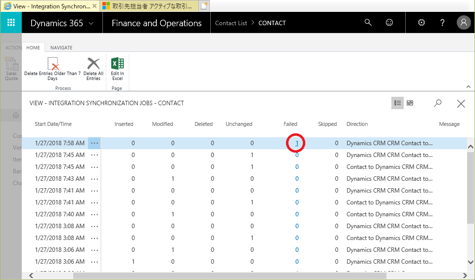Switch to the HOME ribbon tab
Image resolution: width=475 pixels, height=280 pixels.
tap(33, 47)
